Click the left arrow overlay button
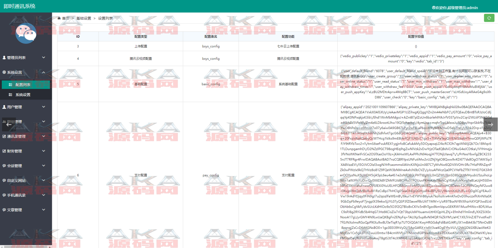The width and height of the screenshot is (498, 248). 9,124
